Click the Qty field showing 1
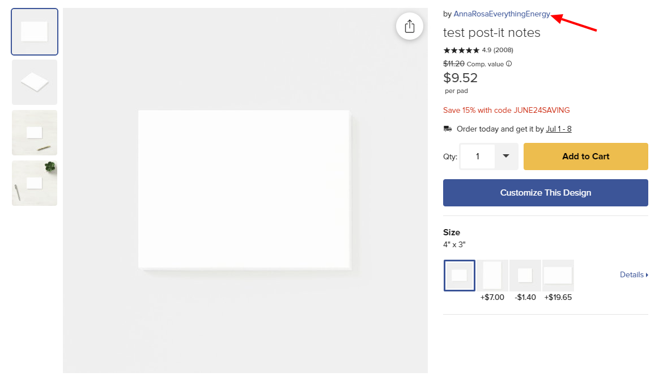Viewport: 663px width, 385px height. tap(477, 156)
